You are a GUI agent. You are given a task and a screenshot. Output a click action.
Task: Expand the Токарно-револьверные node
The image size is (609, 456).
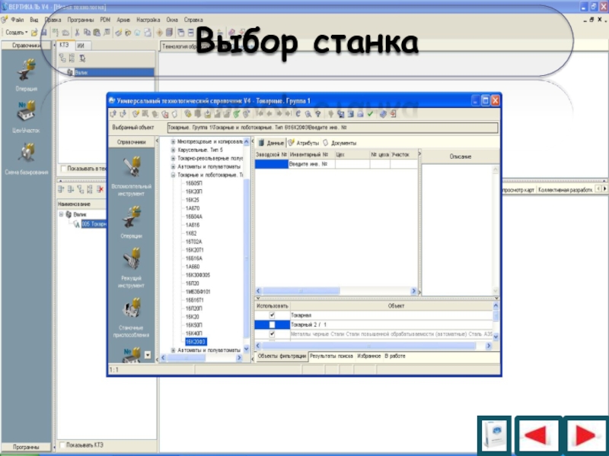pyautogui.click(x=174, y=158)
